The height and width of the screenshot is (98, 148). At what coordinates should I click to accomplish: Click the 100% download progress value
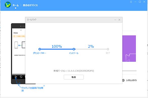[57, 46]
